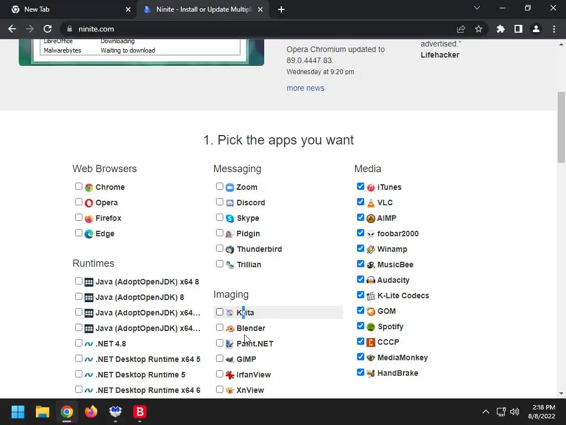Open the clock and date panel
Image resolution: width=566 pixels, height=425 pixels.
(x=542, y=412)
